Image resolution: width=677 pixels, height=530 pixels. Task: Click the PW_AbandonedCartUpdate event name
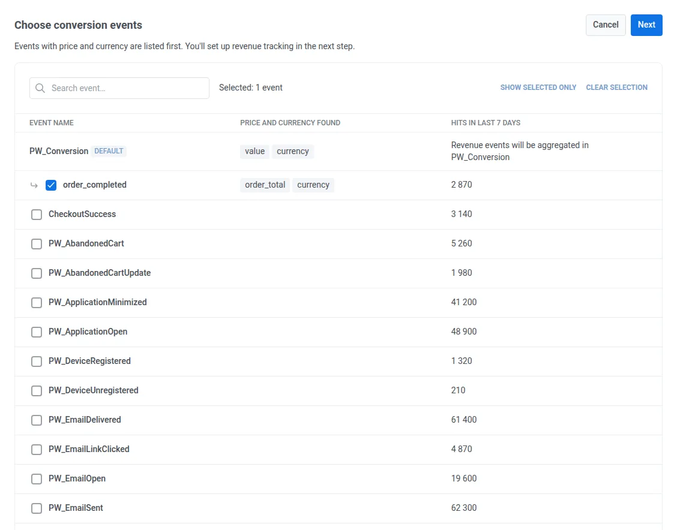[x=100, y=273]
